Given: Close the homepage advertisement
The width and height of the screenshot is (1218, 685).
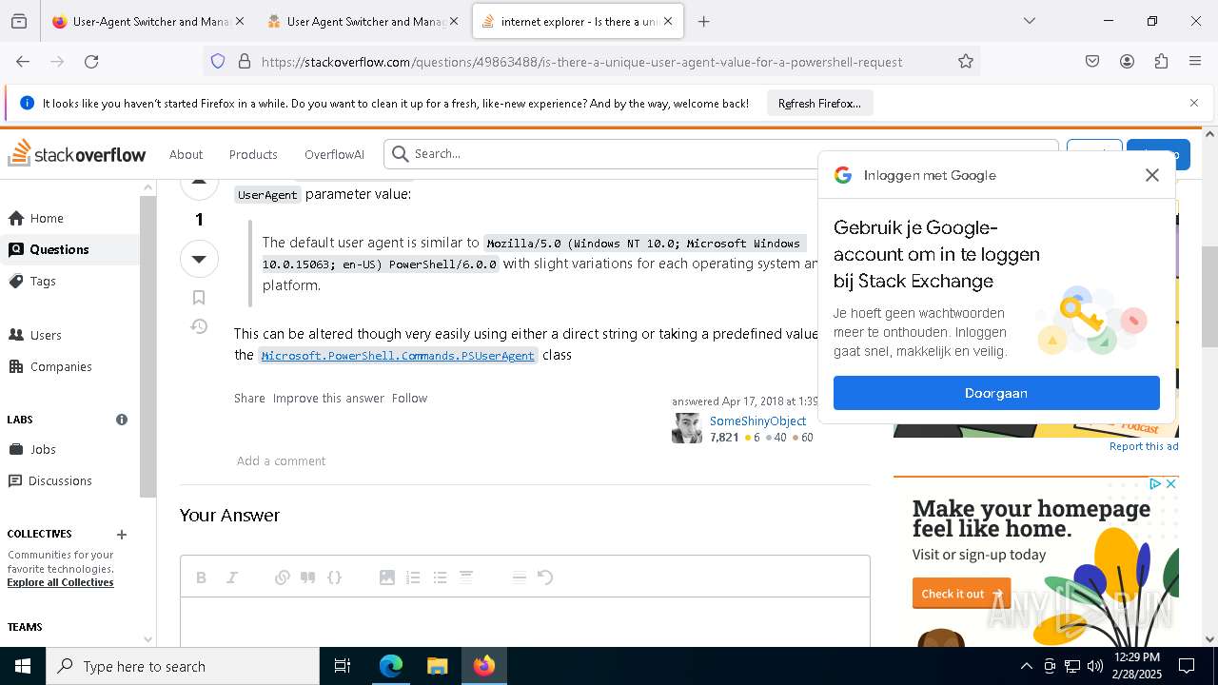Looking at the screenshot, I should [1171, 484].
